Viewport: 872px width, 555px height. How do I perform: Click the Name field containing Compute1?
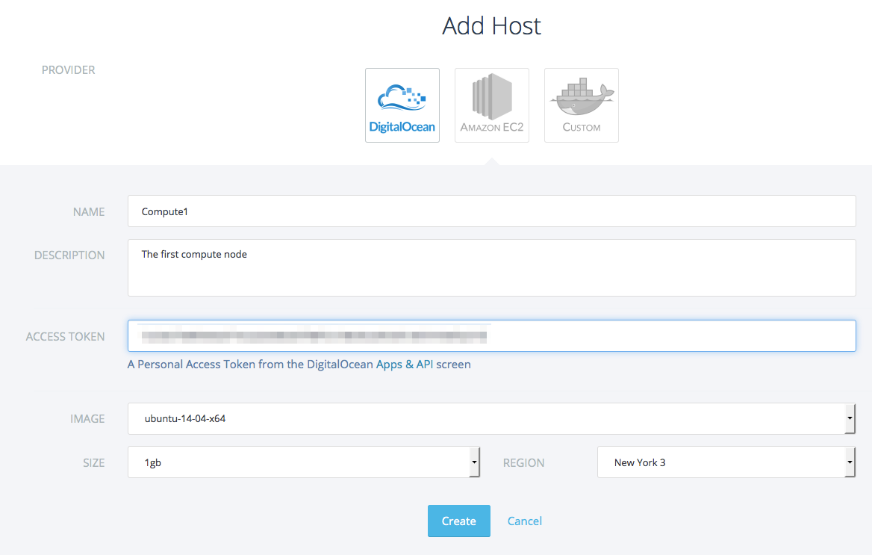[491, 211]
